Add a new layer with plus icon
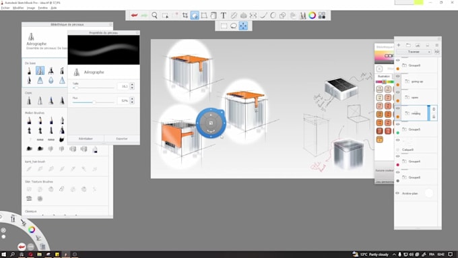The image size is (458, 258). pyautogui.click(x=399, y=45)
